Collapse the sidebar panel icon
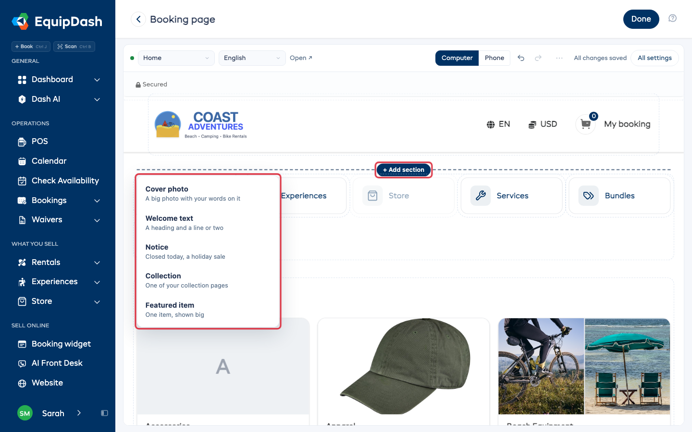 tap(104, 413)
